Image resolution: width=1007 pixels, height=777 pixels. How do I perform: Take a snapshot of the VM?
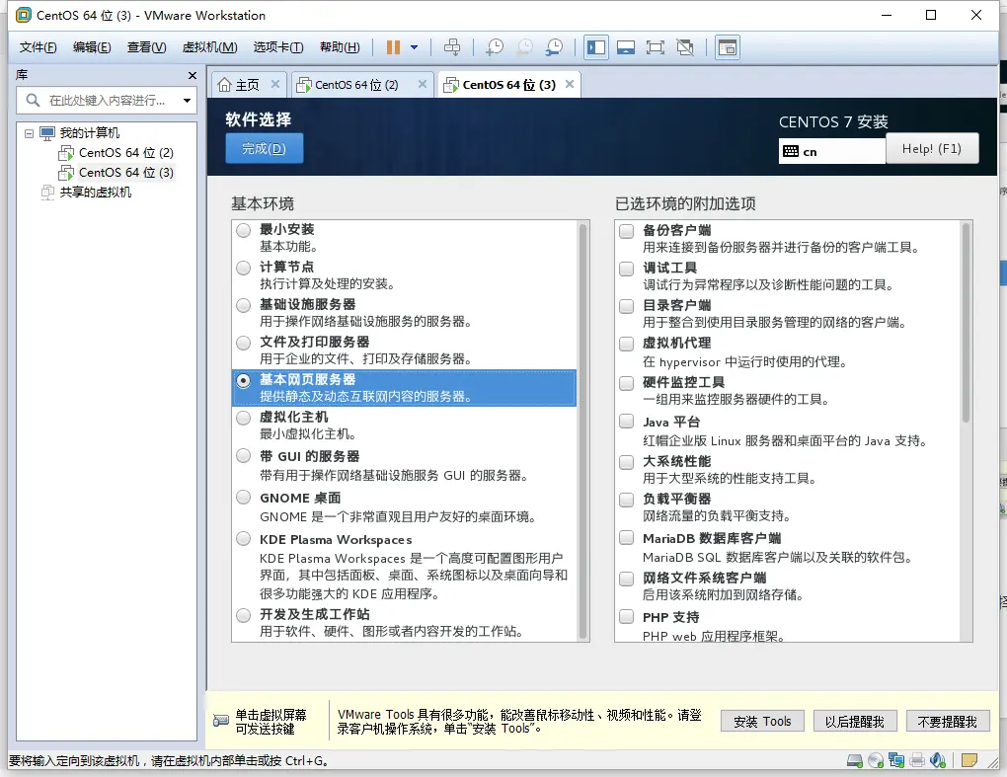click(x=495, y=46)
